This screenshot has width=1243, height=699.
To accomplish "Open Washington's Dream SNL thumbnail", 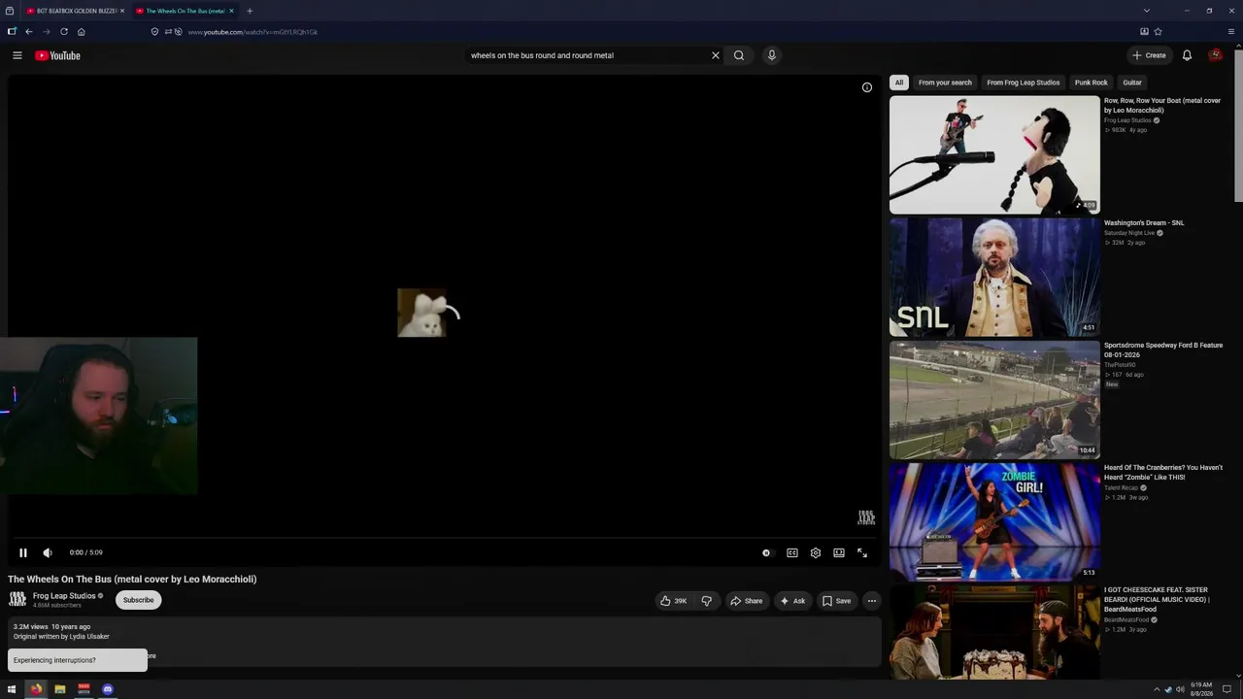I will point(994,277).
